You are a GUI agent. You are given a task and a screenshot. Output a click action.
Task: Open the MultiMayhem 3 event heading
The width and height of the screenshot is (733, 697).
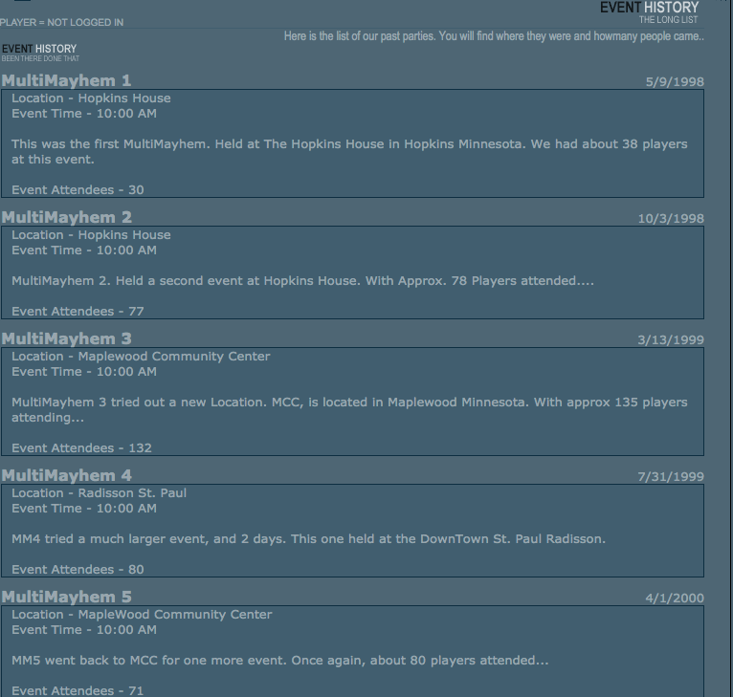tap(66, 338)
